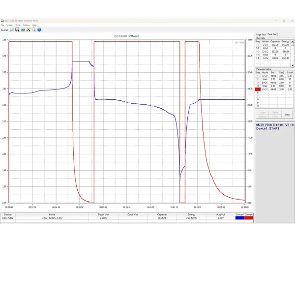Click the C-CV 40,00A 3,30V mode cell
This screenshot has height=295, width=295.
coord(52,218)
